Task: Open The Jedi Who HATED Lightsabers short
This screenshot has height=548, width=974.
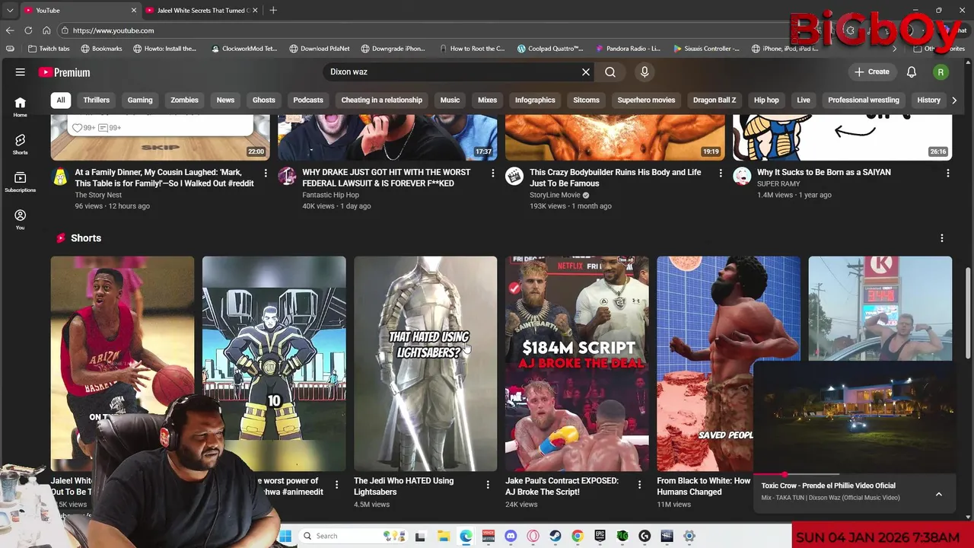Action: click(425, 363)
